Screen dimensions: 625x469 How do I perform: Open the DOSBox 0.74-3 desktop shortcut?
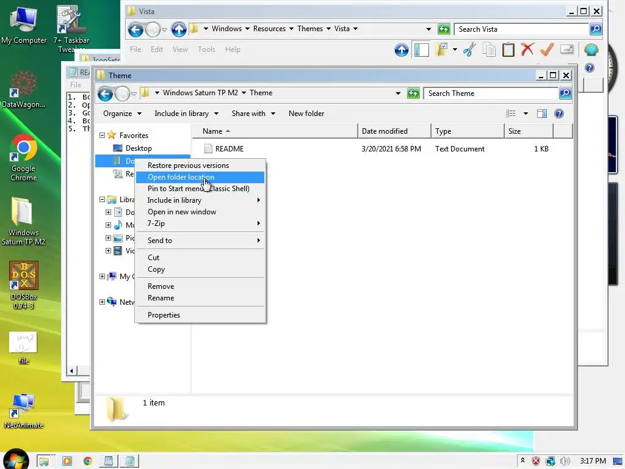click(24, 286)
